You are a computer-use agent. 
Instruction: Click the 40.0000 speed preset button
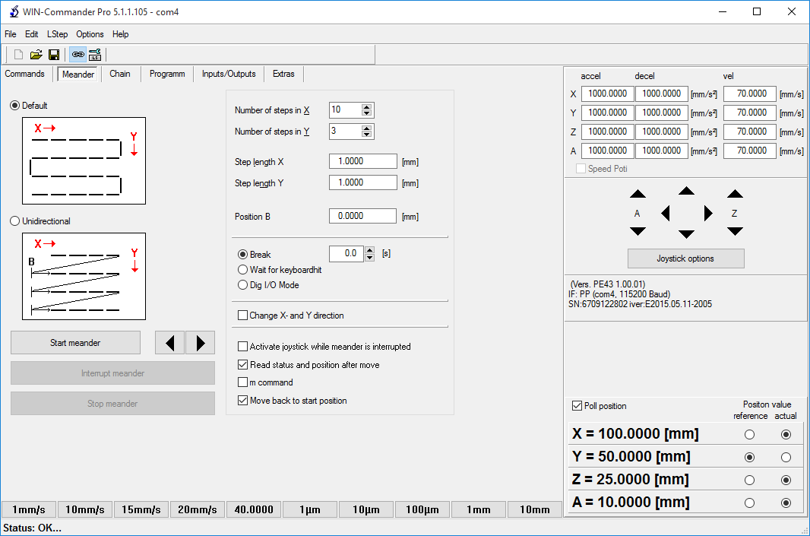[254, 509]
